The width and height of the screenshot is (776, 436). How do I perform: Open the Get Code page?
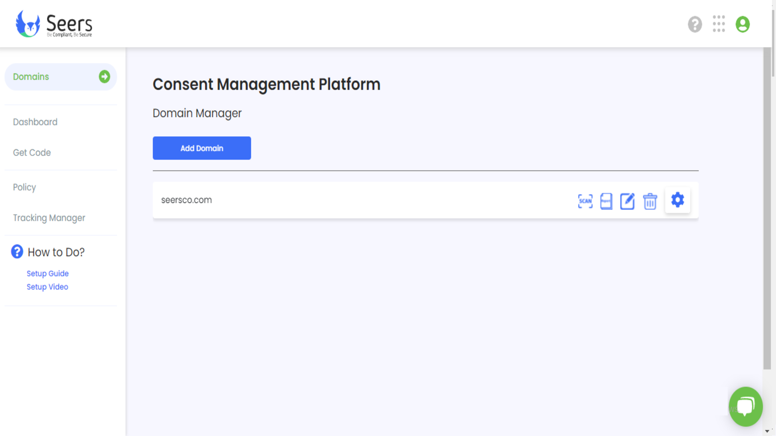(32, 152)
